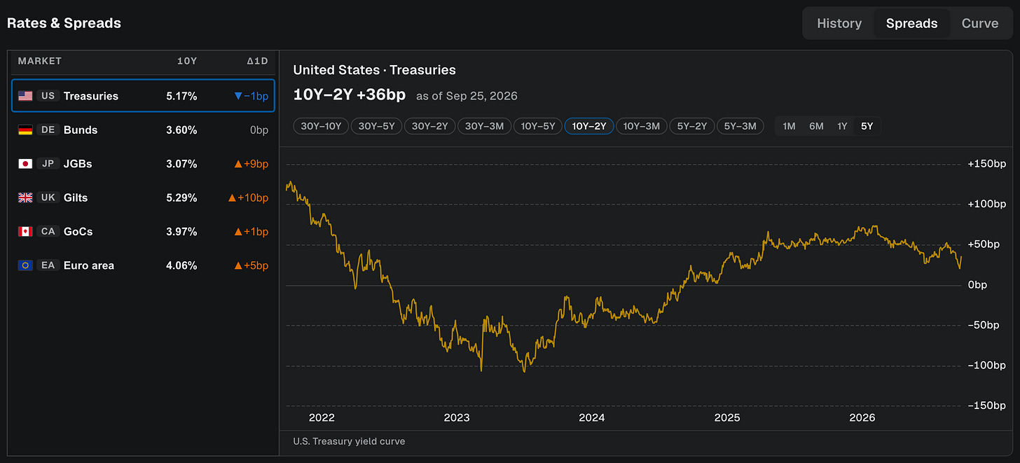Screen dimensions: 1020x463
Task: Click the Japan flag icon
Action: click(25, 164)
